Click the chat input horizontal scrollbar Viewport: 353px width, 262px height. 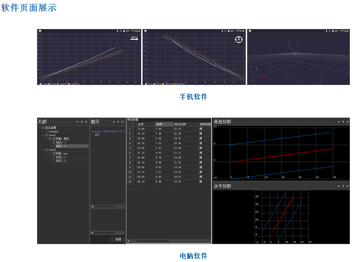[x=108, y=232]
